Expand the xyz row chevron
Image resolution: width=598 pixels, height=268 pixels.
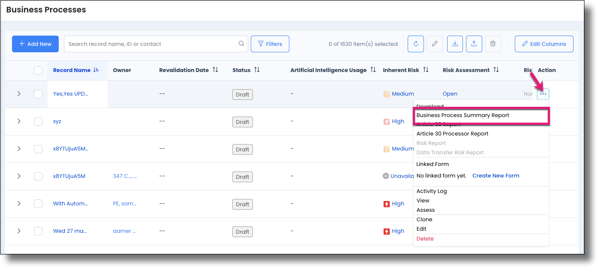click(19, 121)
